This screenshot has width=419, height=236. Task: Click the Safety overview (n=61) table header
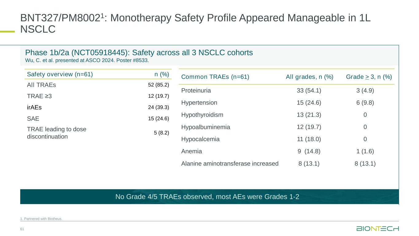(60, 74)
